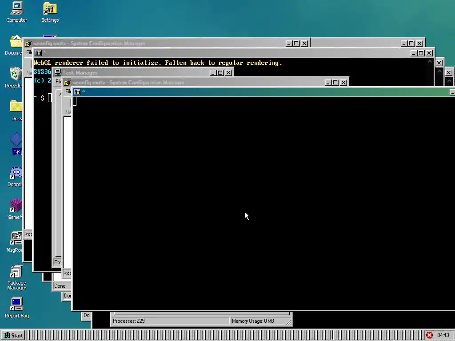
Task: Open the Task Manager File menu
Action: pyautogui.click(x=58, y=82)
